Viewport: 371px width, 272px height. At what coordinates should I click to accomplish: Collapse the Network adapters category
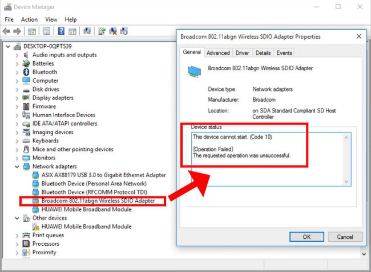click(x=17, y=166)
